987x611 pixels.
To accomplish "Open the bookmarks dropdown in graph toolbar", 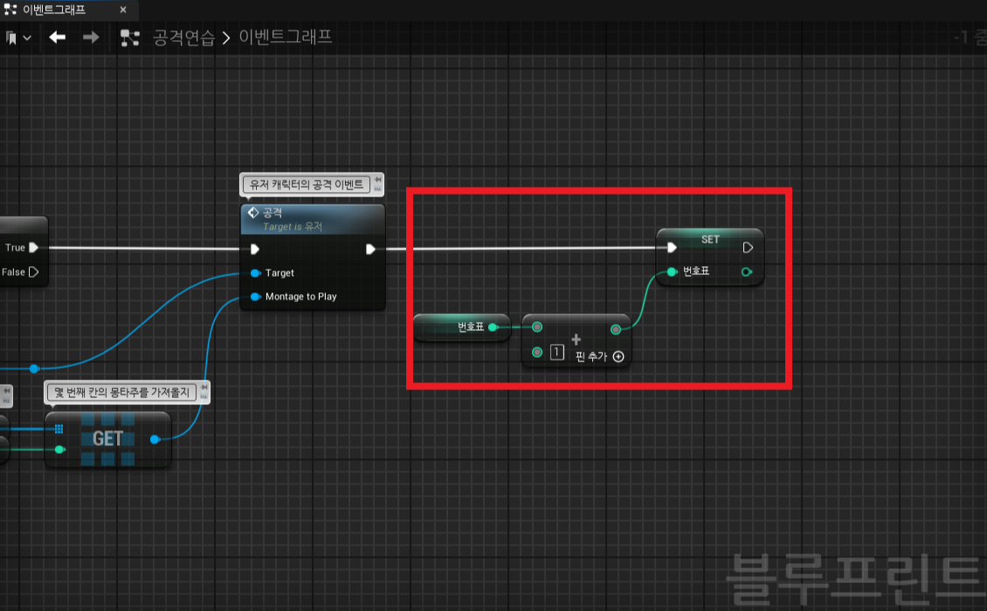I will 18,38.
